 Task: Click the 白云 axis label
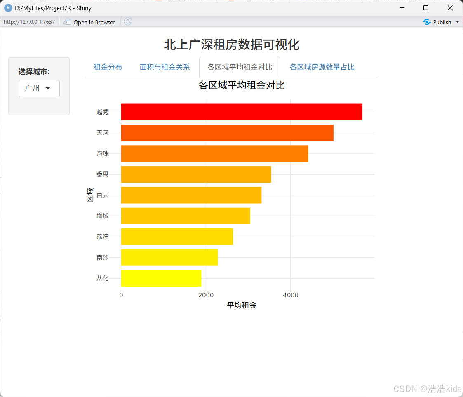point(103,195)
